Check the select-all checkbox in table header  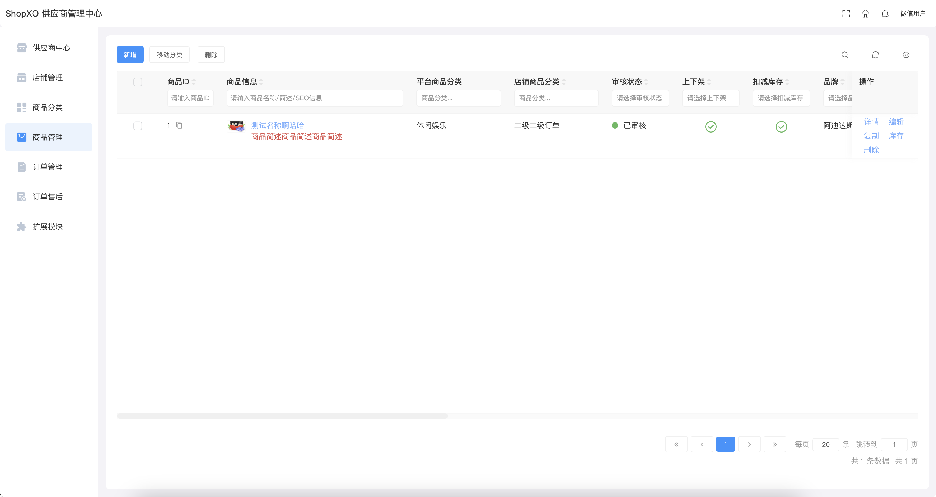138,82
